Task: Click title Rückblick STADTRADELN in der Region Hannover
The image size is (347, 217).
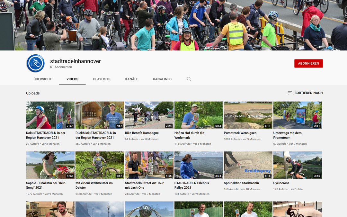Action: pyautogui.click(x=96, y=135)
